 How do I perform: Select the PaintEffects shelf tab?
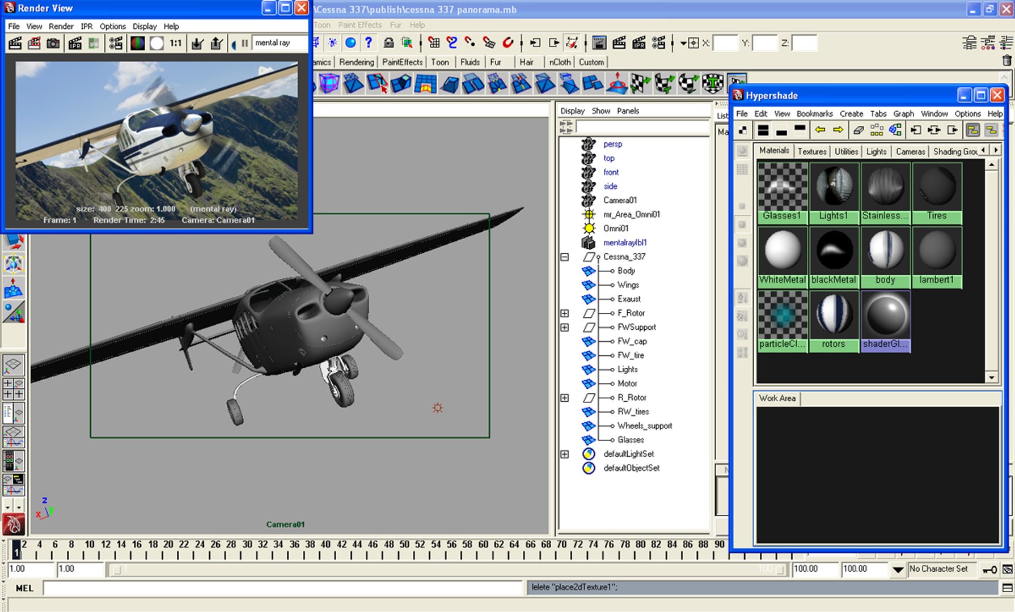pyautogui.click(x=402, y=62)
